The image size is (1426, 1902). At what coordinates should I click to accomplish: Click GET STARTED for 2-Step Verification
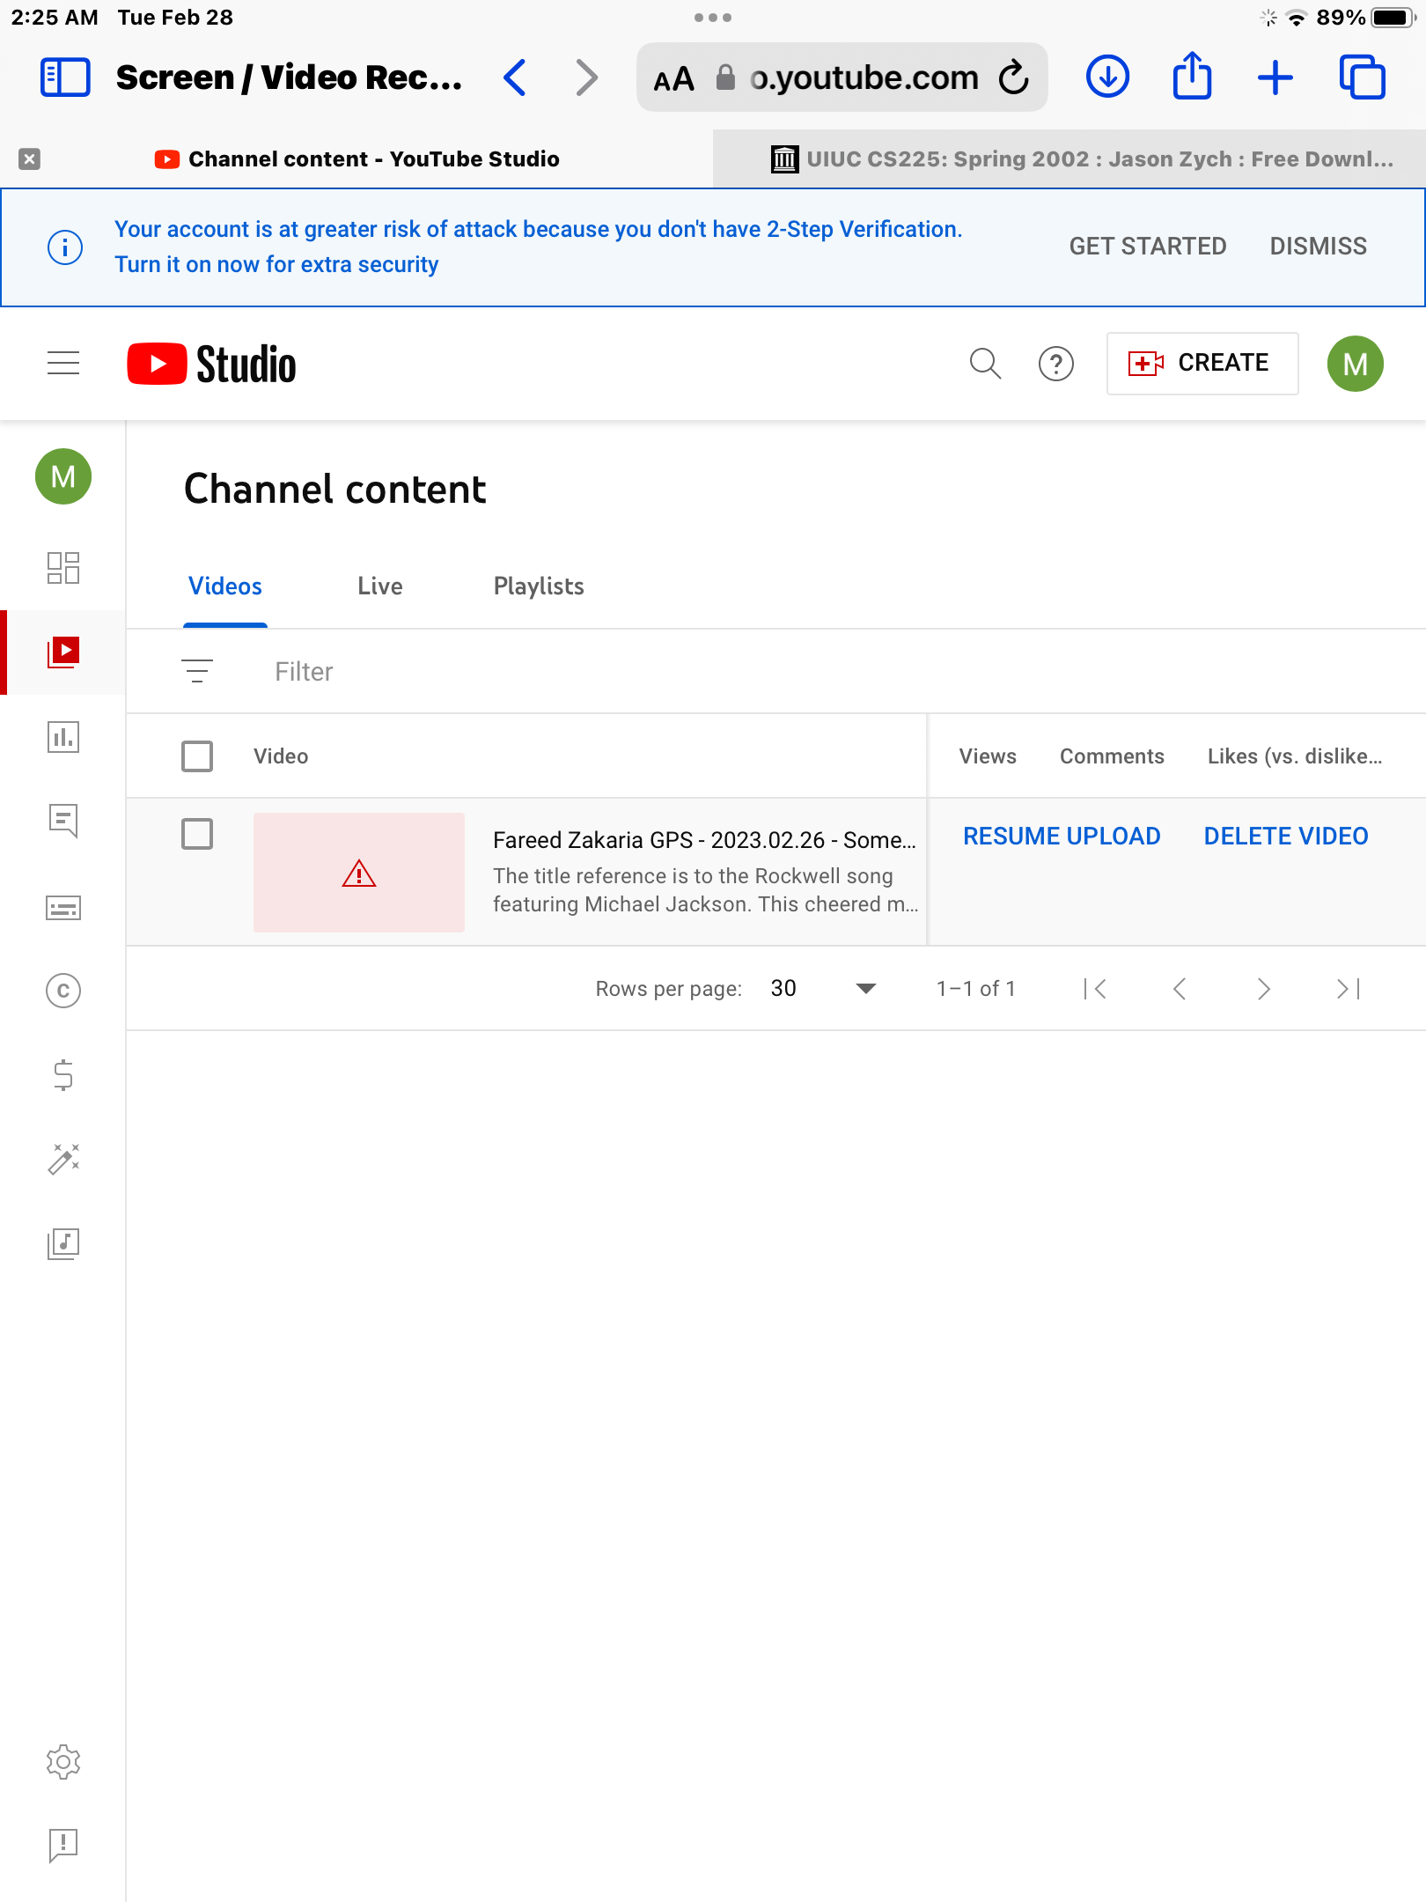[1148, 247]
